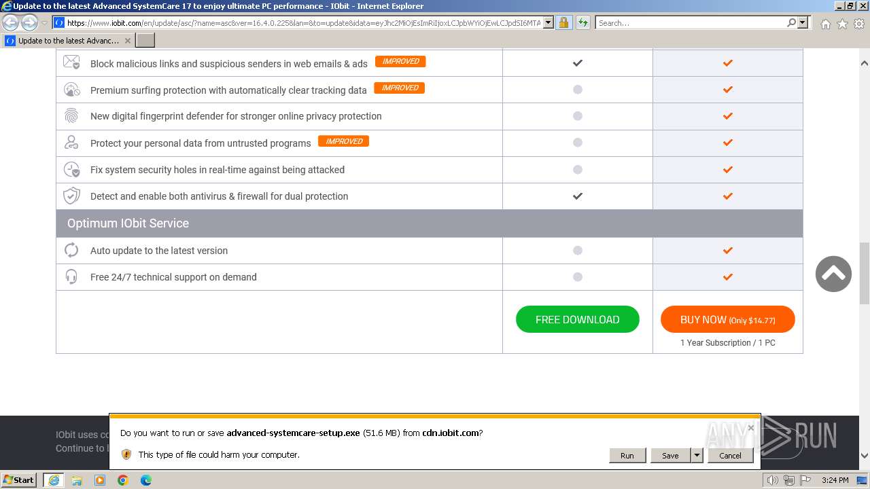
Task: Click the search magnifier icon
Action: pyautogui.click(x=791, y=22)
